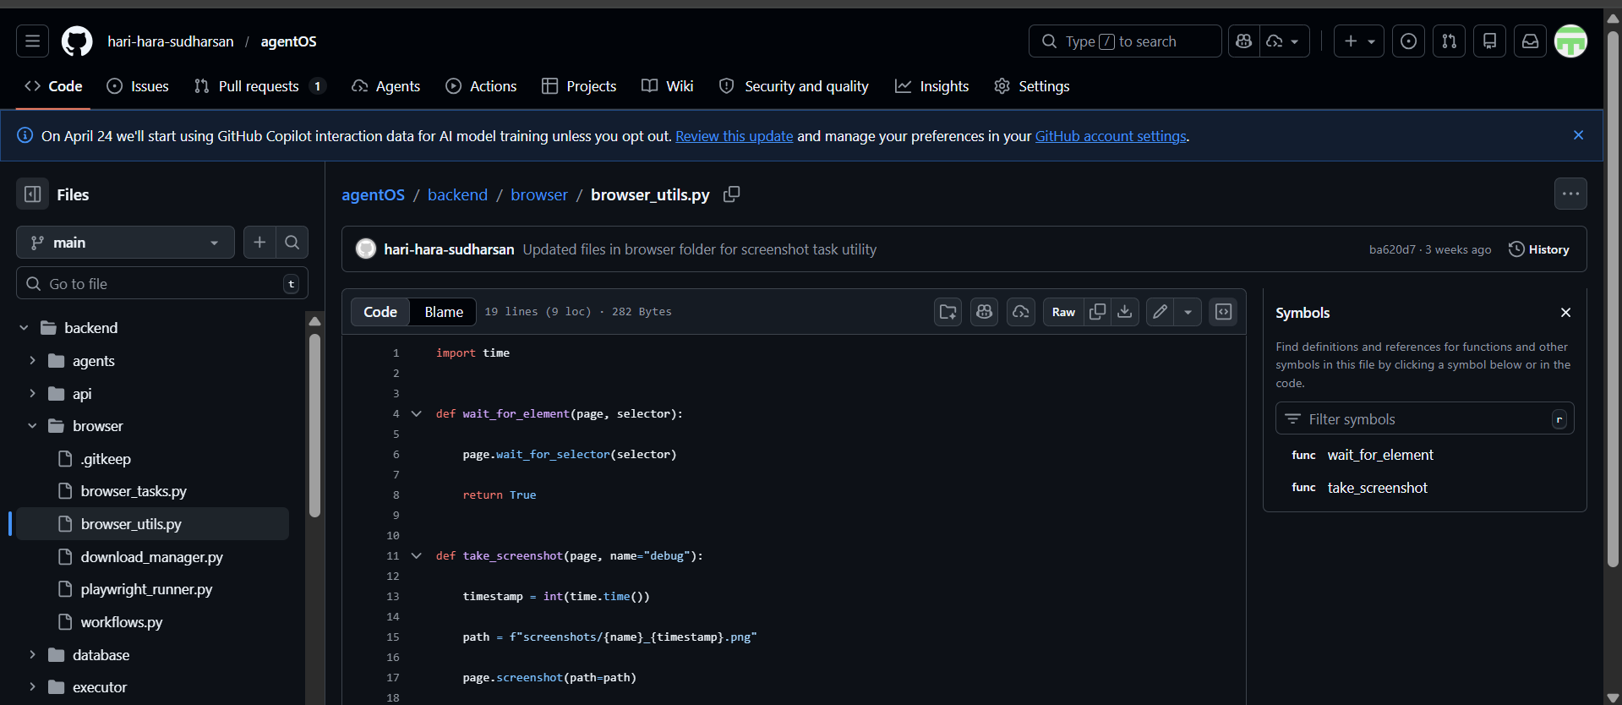
Task: Click the download raw file icon
Action: 1125,312
